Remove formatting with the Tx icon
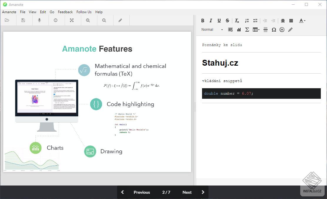 [x=237, y=21]
